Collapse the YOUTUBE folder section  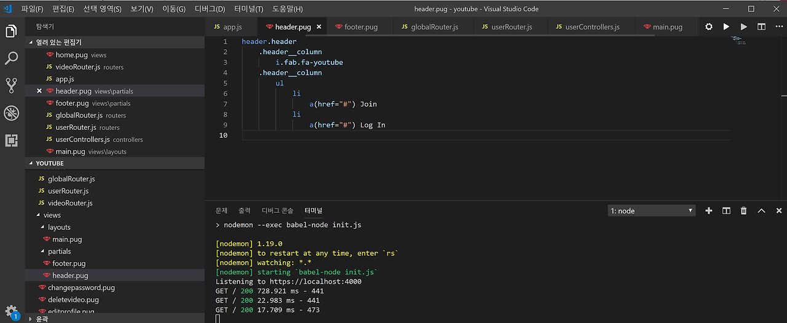point(115,164)
